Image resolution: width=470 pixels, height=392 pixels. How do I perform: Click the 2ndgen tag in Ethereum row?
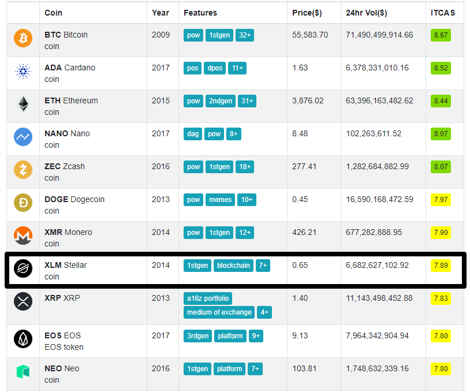[221, 101]
